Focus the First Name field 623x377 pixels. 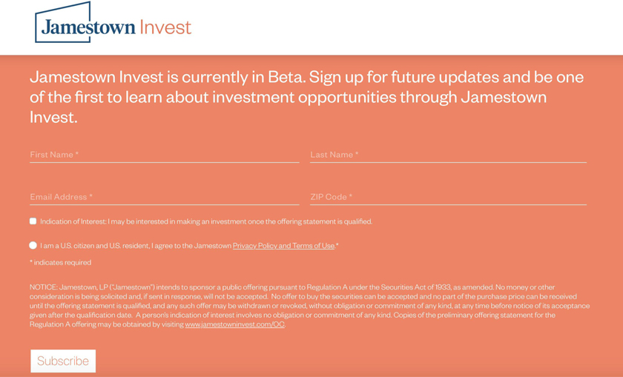point(164,155)
